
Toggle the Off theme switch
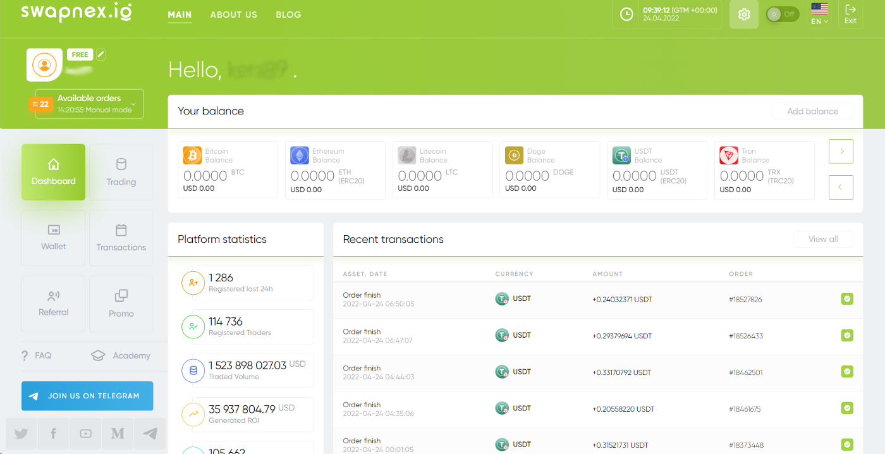[783, 14]
